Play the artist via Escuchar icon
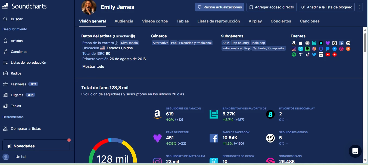Screen dimensions: 368x165 pos(132,36)
